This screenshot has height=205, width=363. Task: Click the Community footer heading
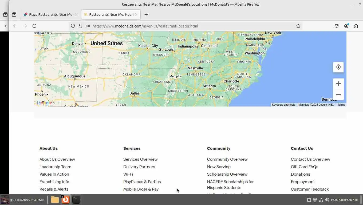coord(219,148)
